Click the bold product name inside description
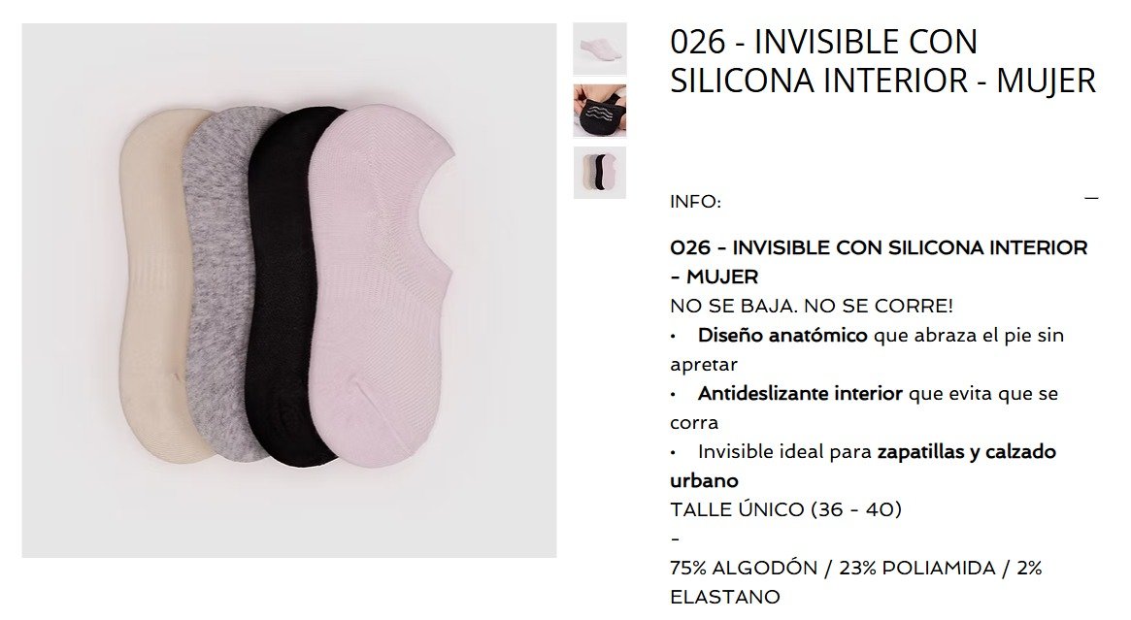Viewport: 1131px width, 620px height. pos(879,262)
